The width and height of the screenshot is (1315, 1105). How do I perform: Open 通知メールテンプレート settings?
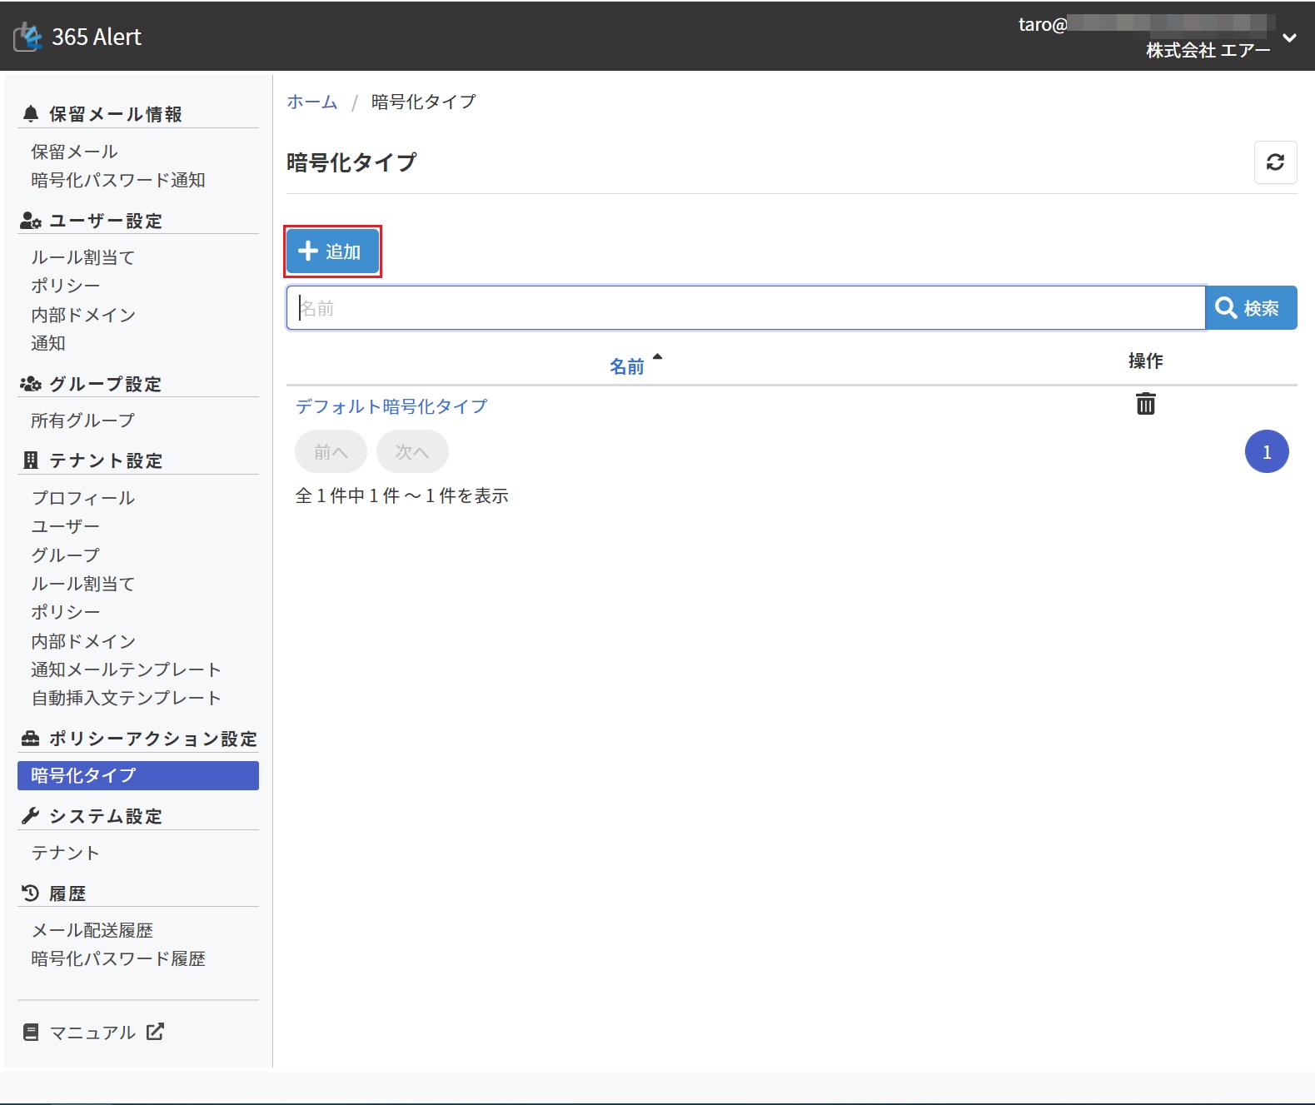[x=126, y=669]
